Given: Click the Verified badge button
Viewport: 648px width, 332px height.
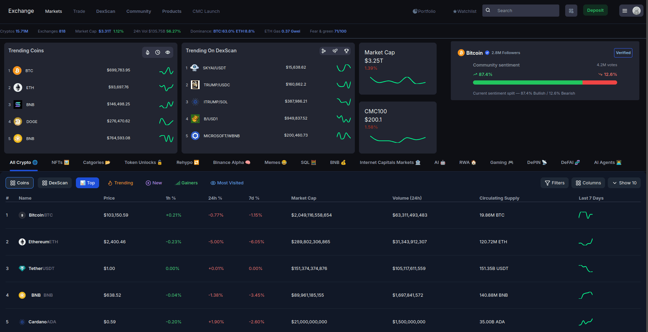Looking at the screenshot, I should point(623,53).
